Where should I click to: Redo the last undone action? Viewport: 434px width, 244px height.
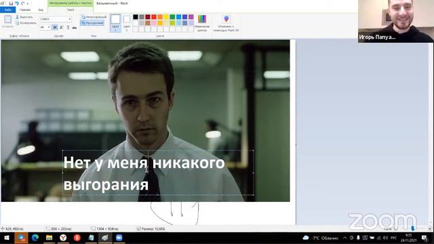22,3
